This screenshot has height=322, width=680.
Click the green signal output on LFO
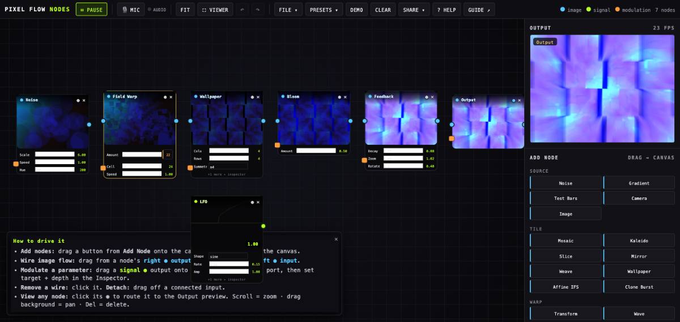[263, 226]
